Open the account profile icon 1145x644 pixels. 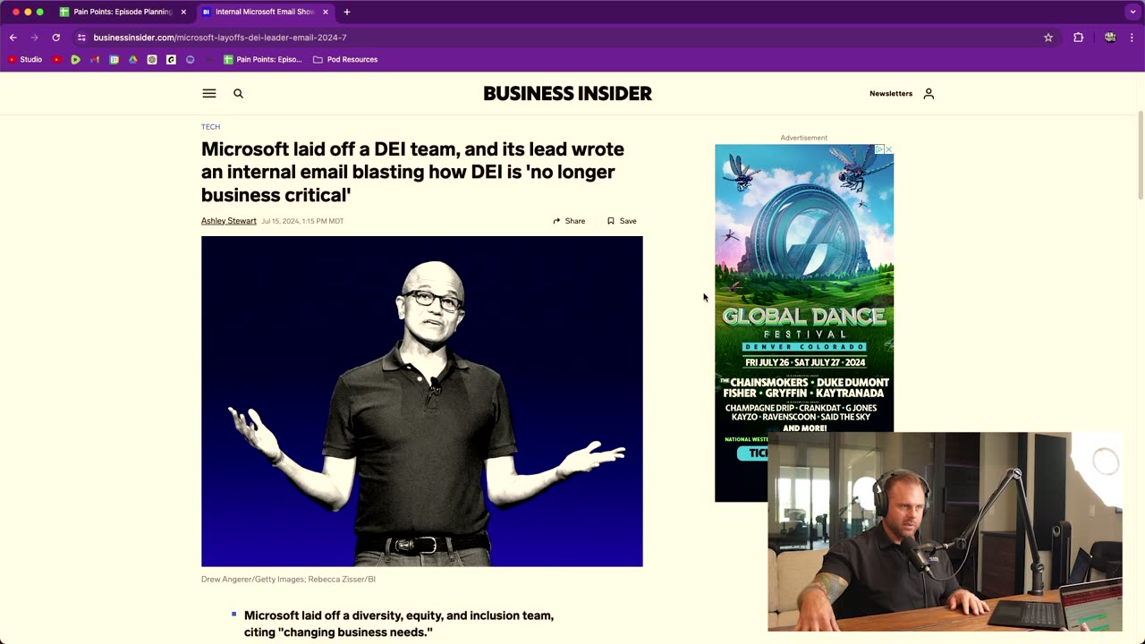tap(929, 93)
